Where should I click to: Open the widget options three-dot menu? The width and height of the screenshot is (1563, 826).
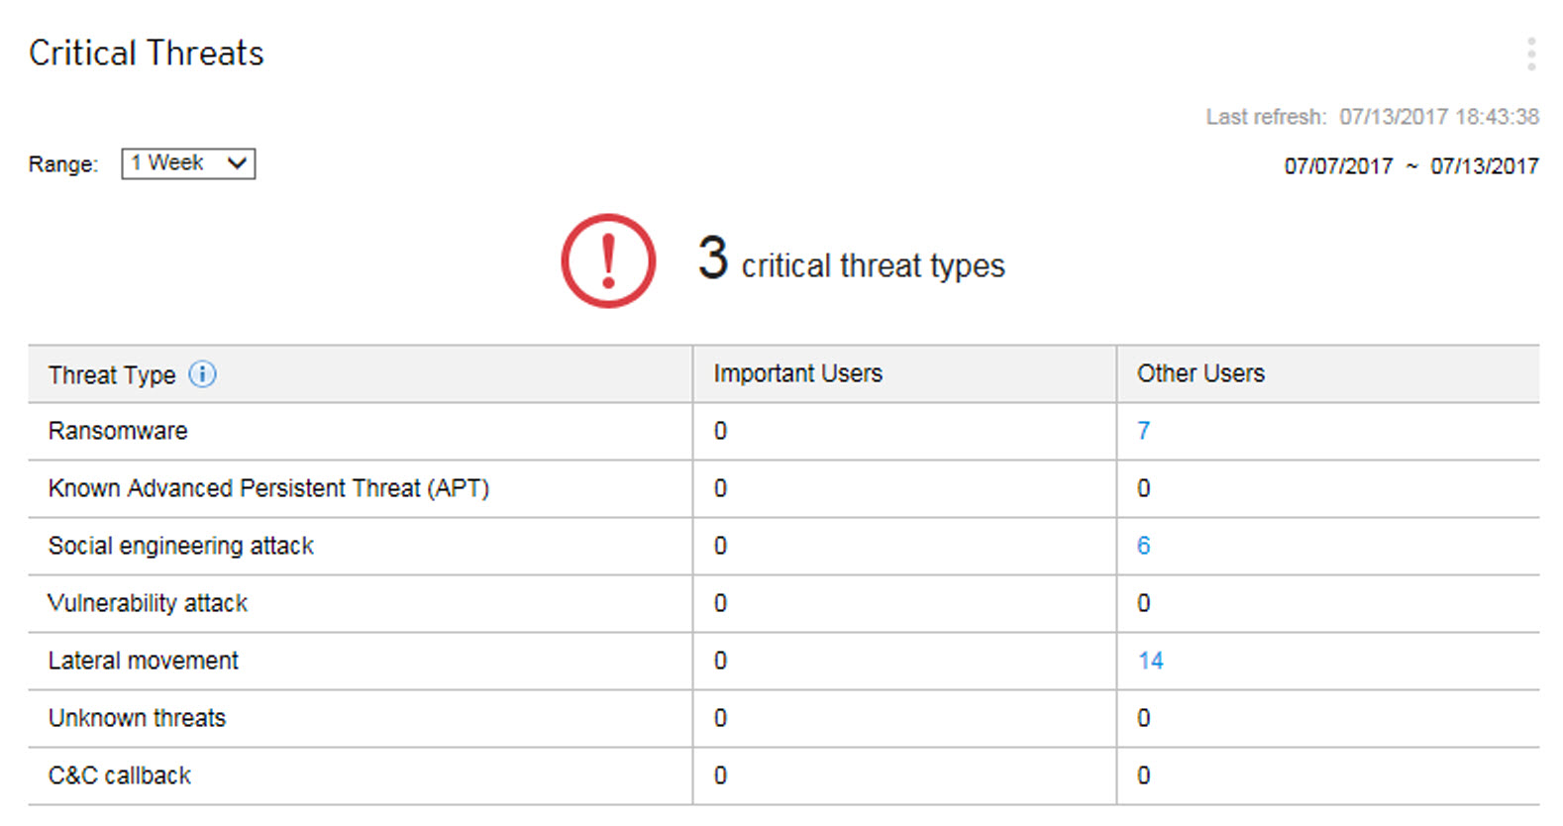[1530, 53]
